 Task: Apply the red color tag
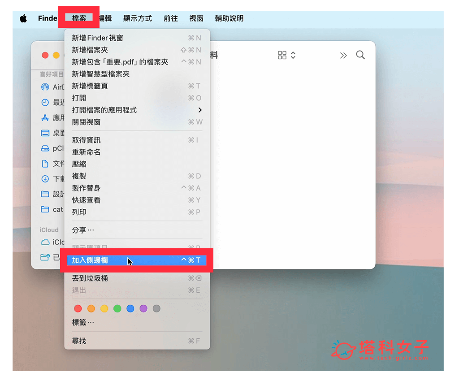pos(78,308)
